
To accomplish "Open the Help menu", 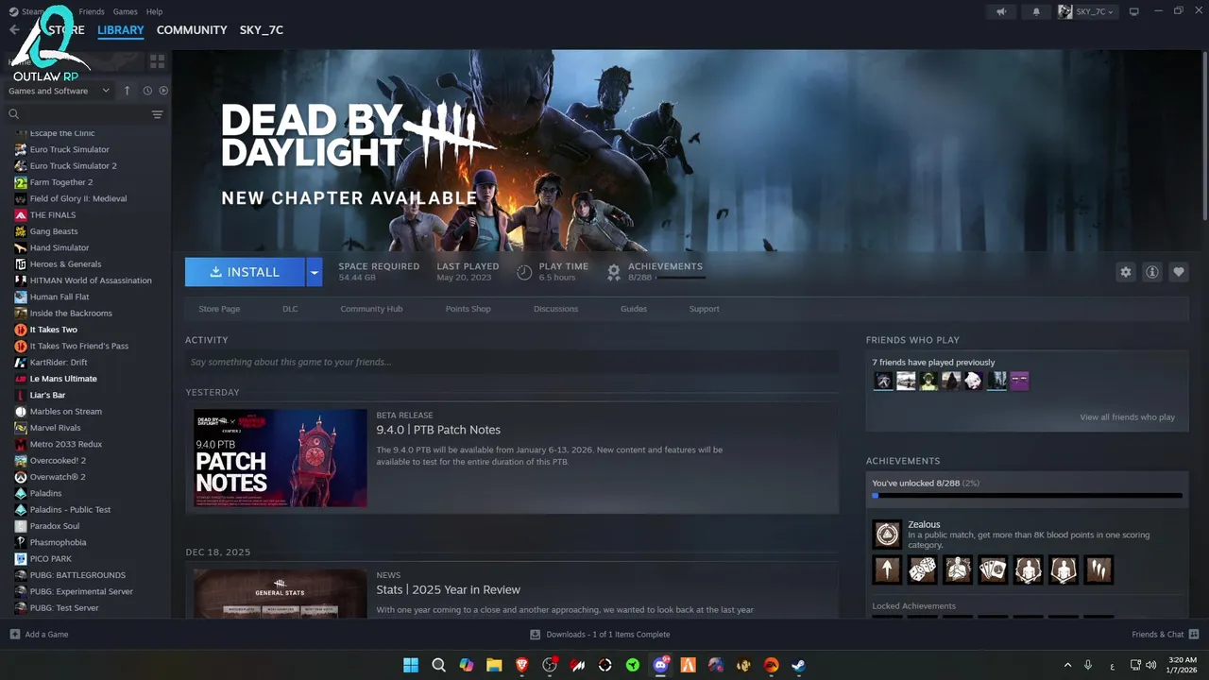I will tap(155, 11).
